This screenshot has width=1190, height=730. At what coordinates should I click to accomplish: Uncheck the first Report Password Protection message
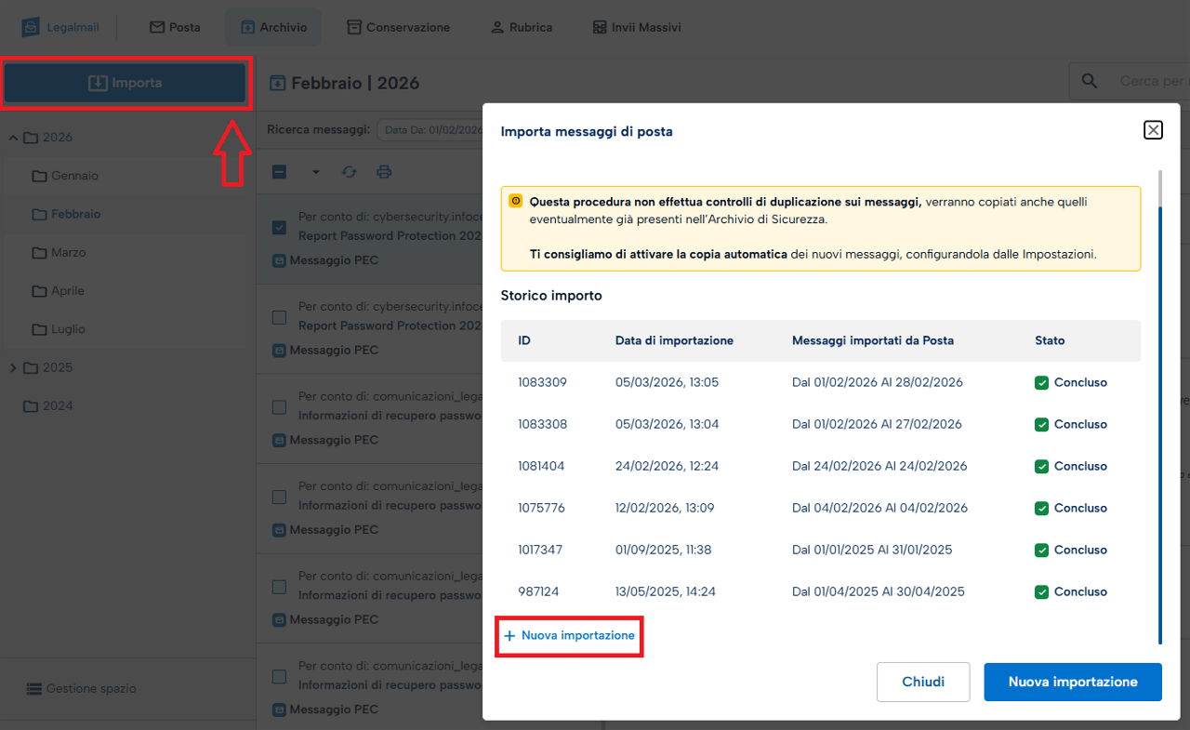[x=279, y=228]
